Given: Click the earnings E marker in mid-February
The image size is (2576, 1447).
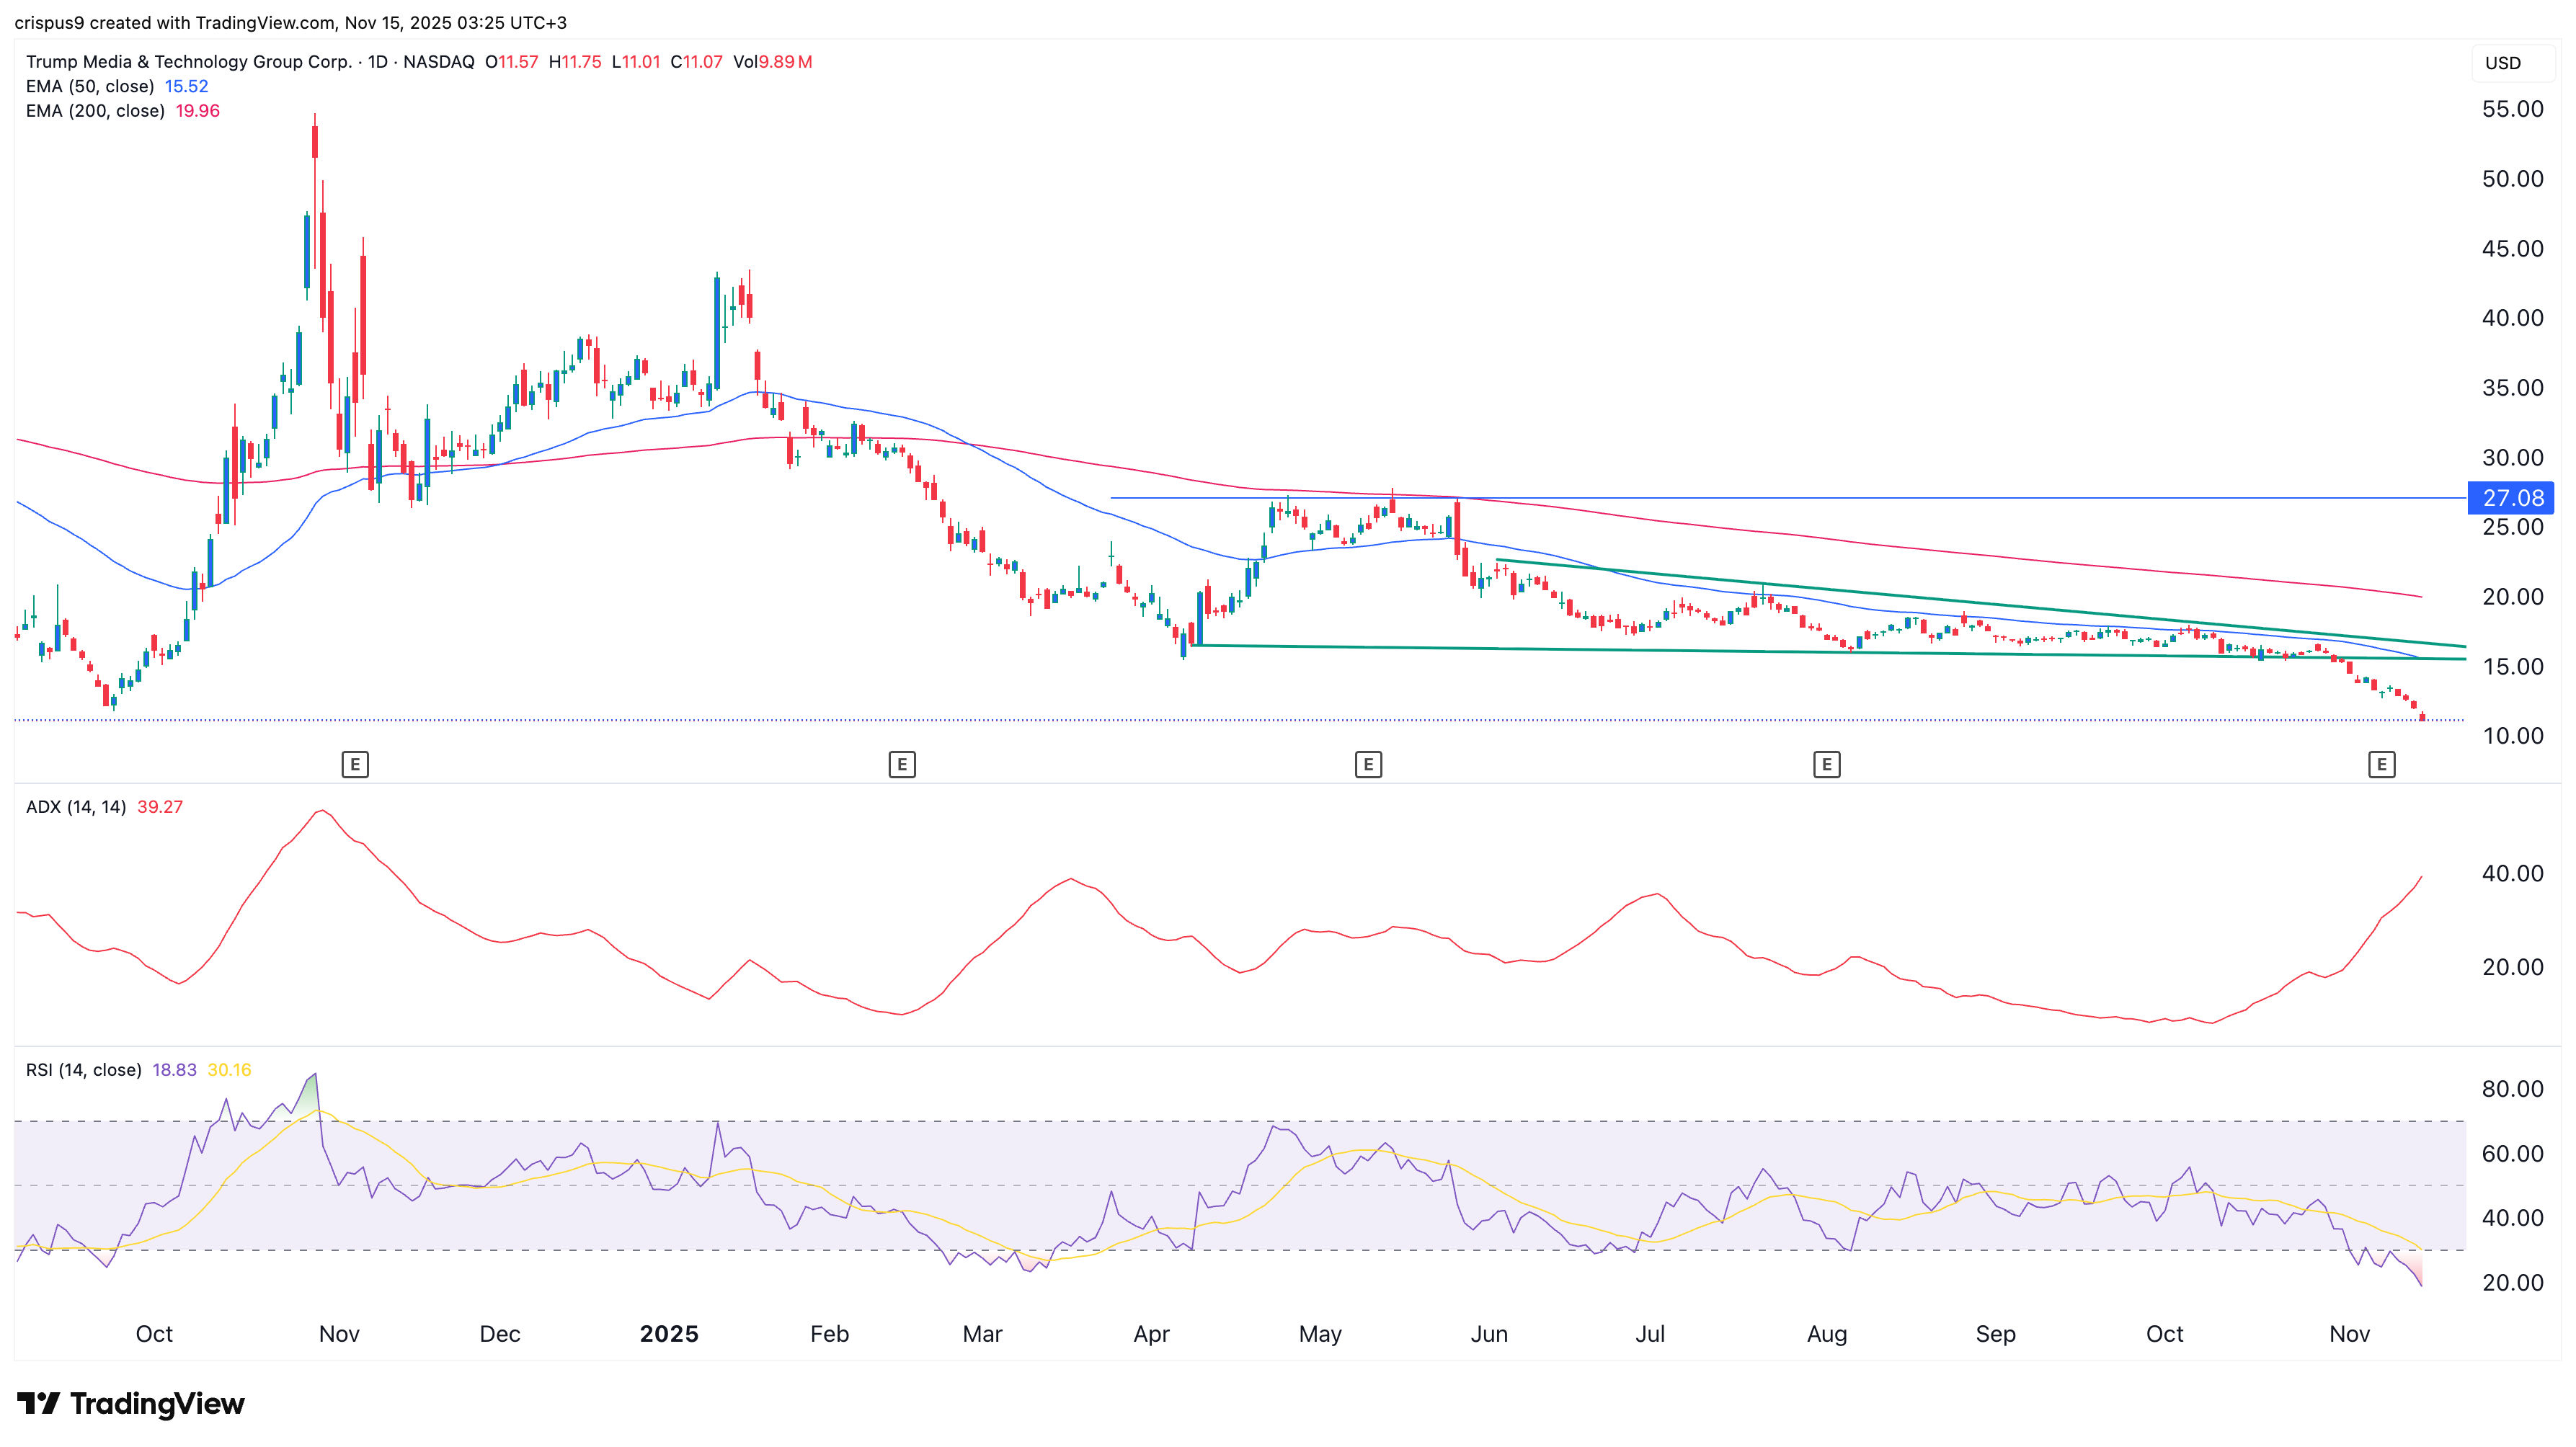Looking at the screenshot, I should click(901, 765).
